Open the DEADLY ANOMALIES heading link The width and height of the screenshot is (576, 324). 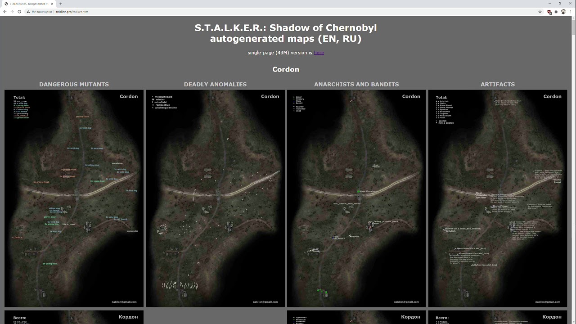pyautogui.click(x=215, y=84)
